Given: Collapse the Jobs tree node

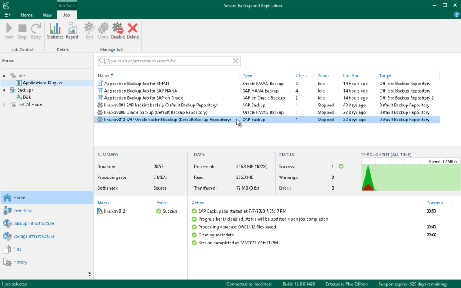Looking at the screenshot, I should click(x=4, y=75).
